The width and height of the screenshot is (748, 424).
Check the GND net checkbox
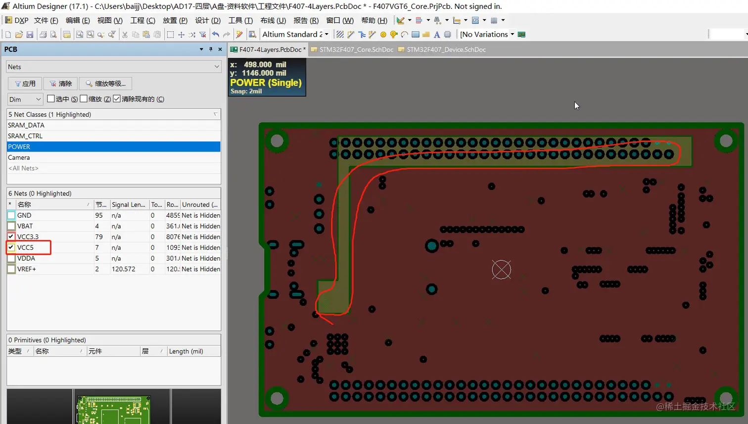pyautogui.click(x=11, y=215)
